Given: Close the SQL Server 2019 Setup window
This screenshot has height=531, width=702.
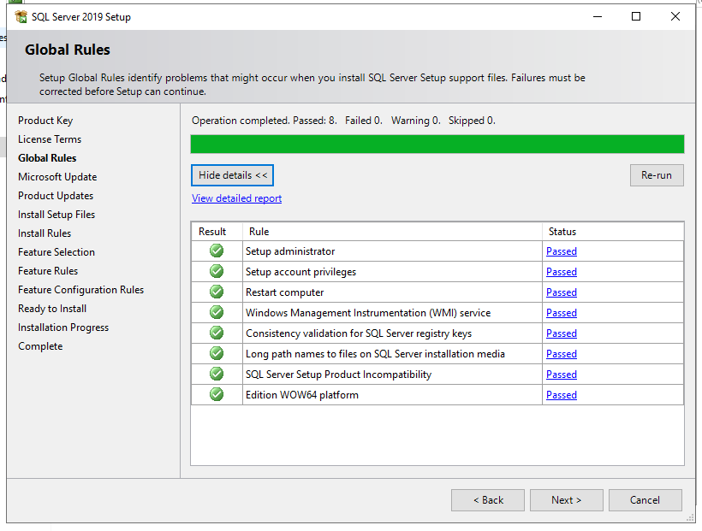Looking at the screenshot, I should coord(675,16).
